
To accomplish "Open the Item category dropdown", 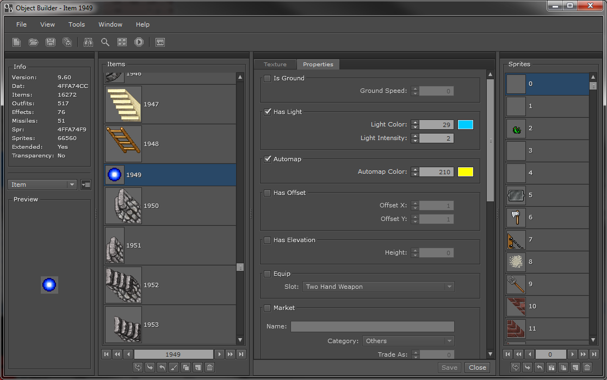I will point(42,185).
